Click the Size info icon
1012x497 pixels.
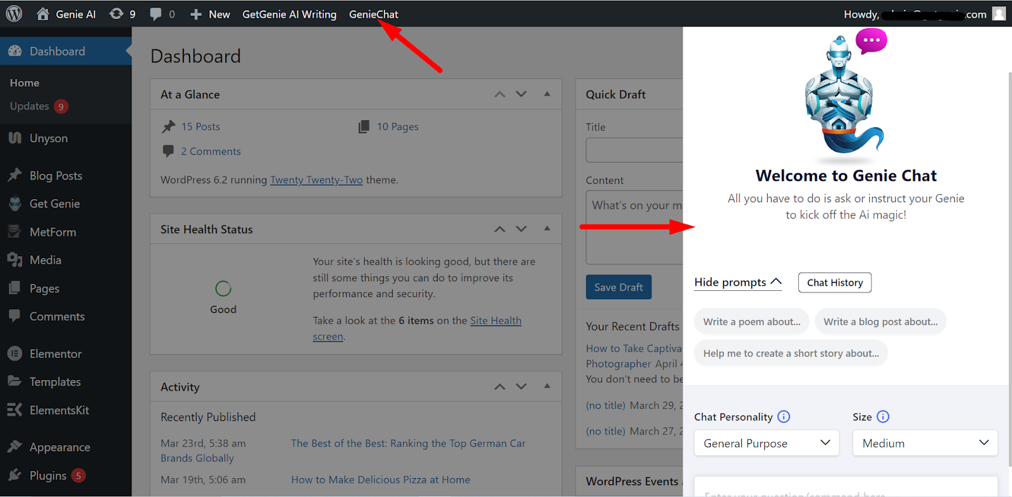click(883, 417)
